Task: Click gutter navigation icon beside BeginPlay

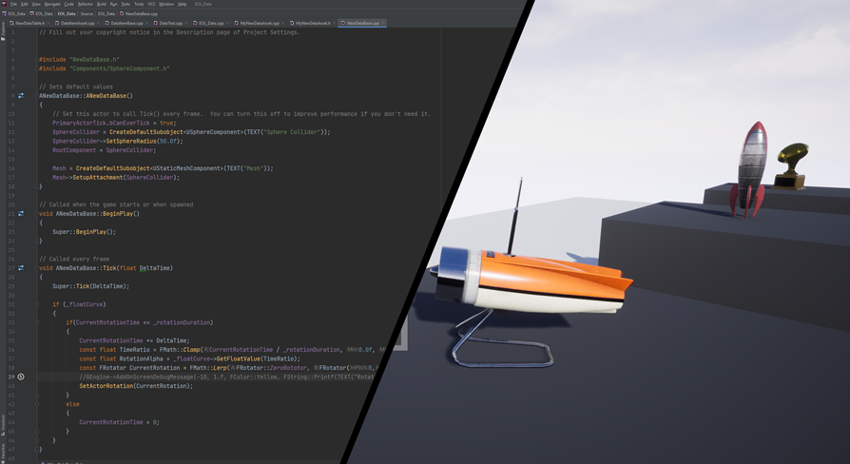Action: coord(21,214)
